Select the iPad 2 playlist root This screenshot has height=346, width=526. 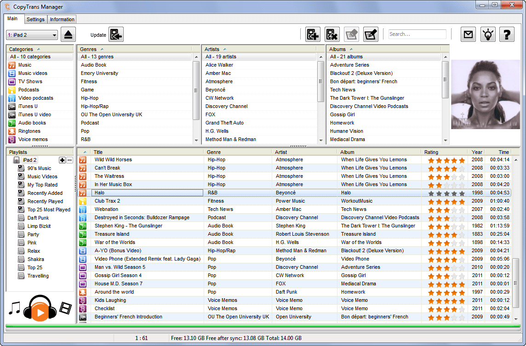[30, 160]
